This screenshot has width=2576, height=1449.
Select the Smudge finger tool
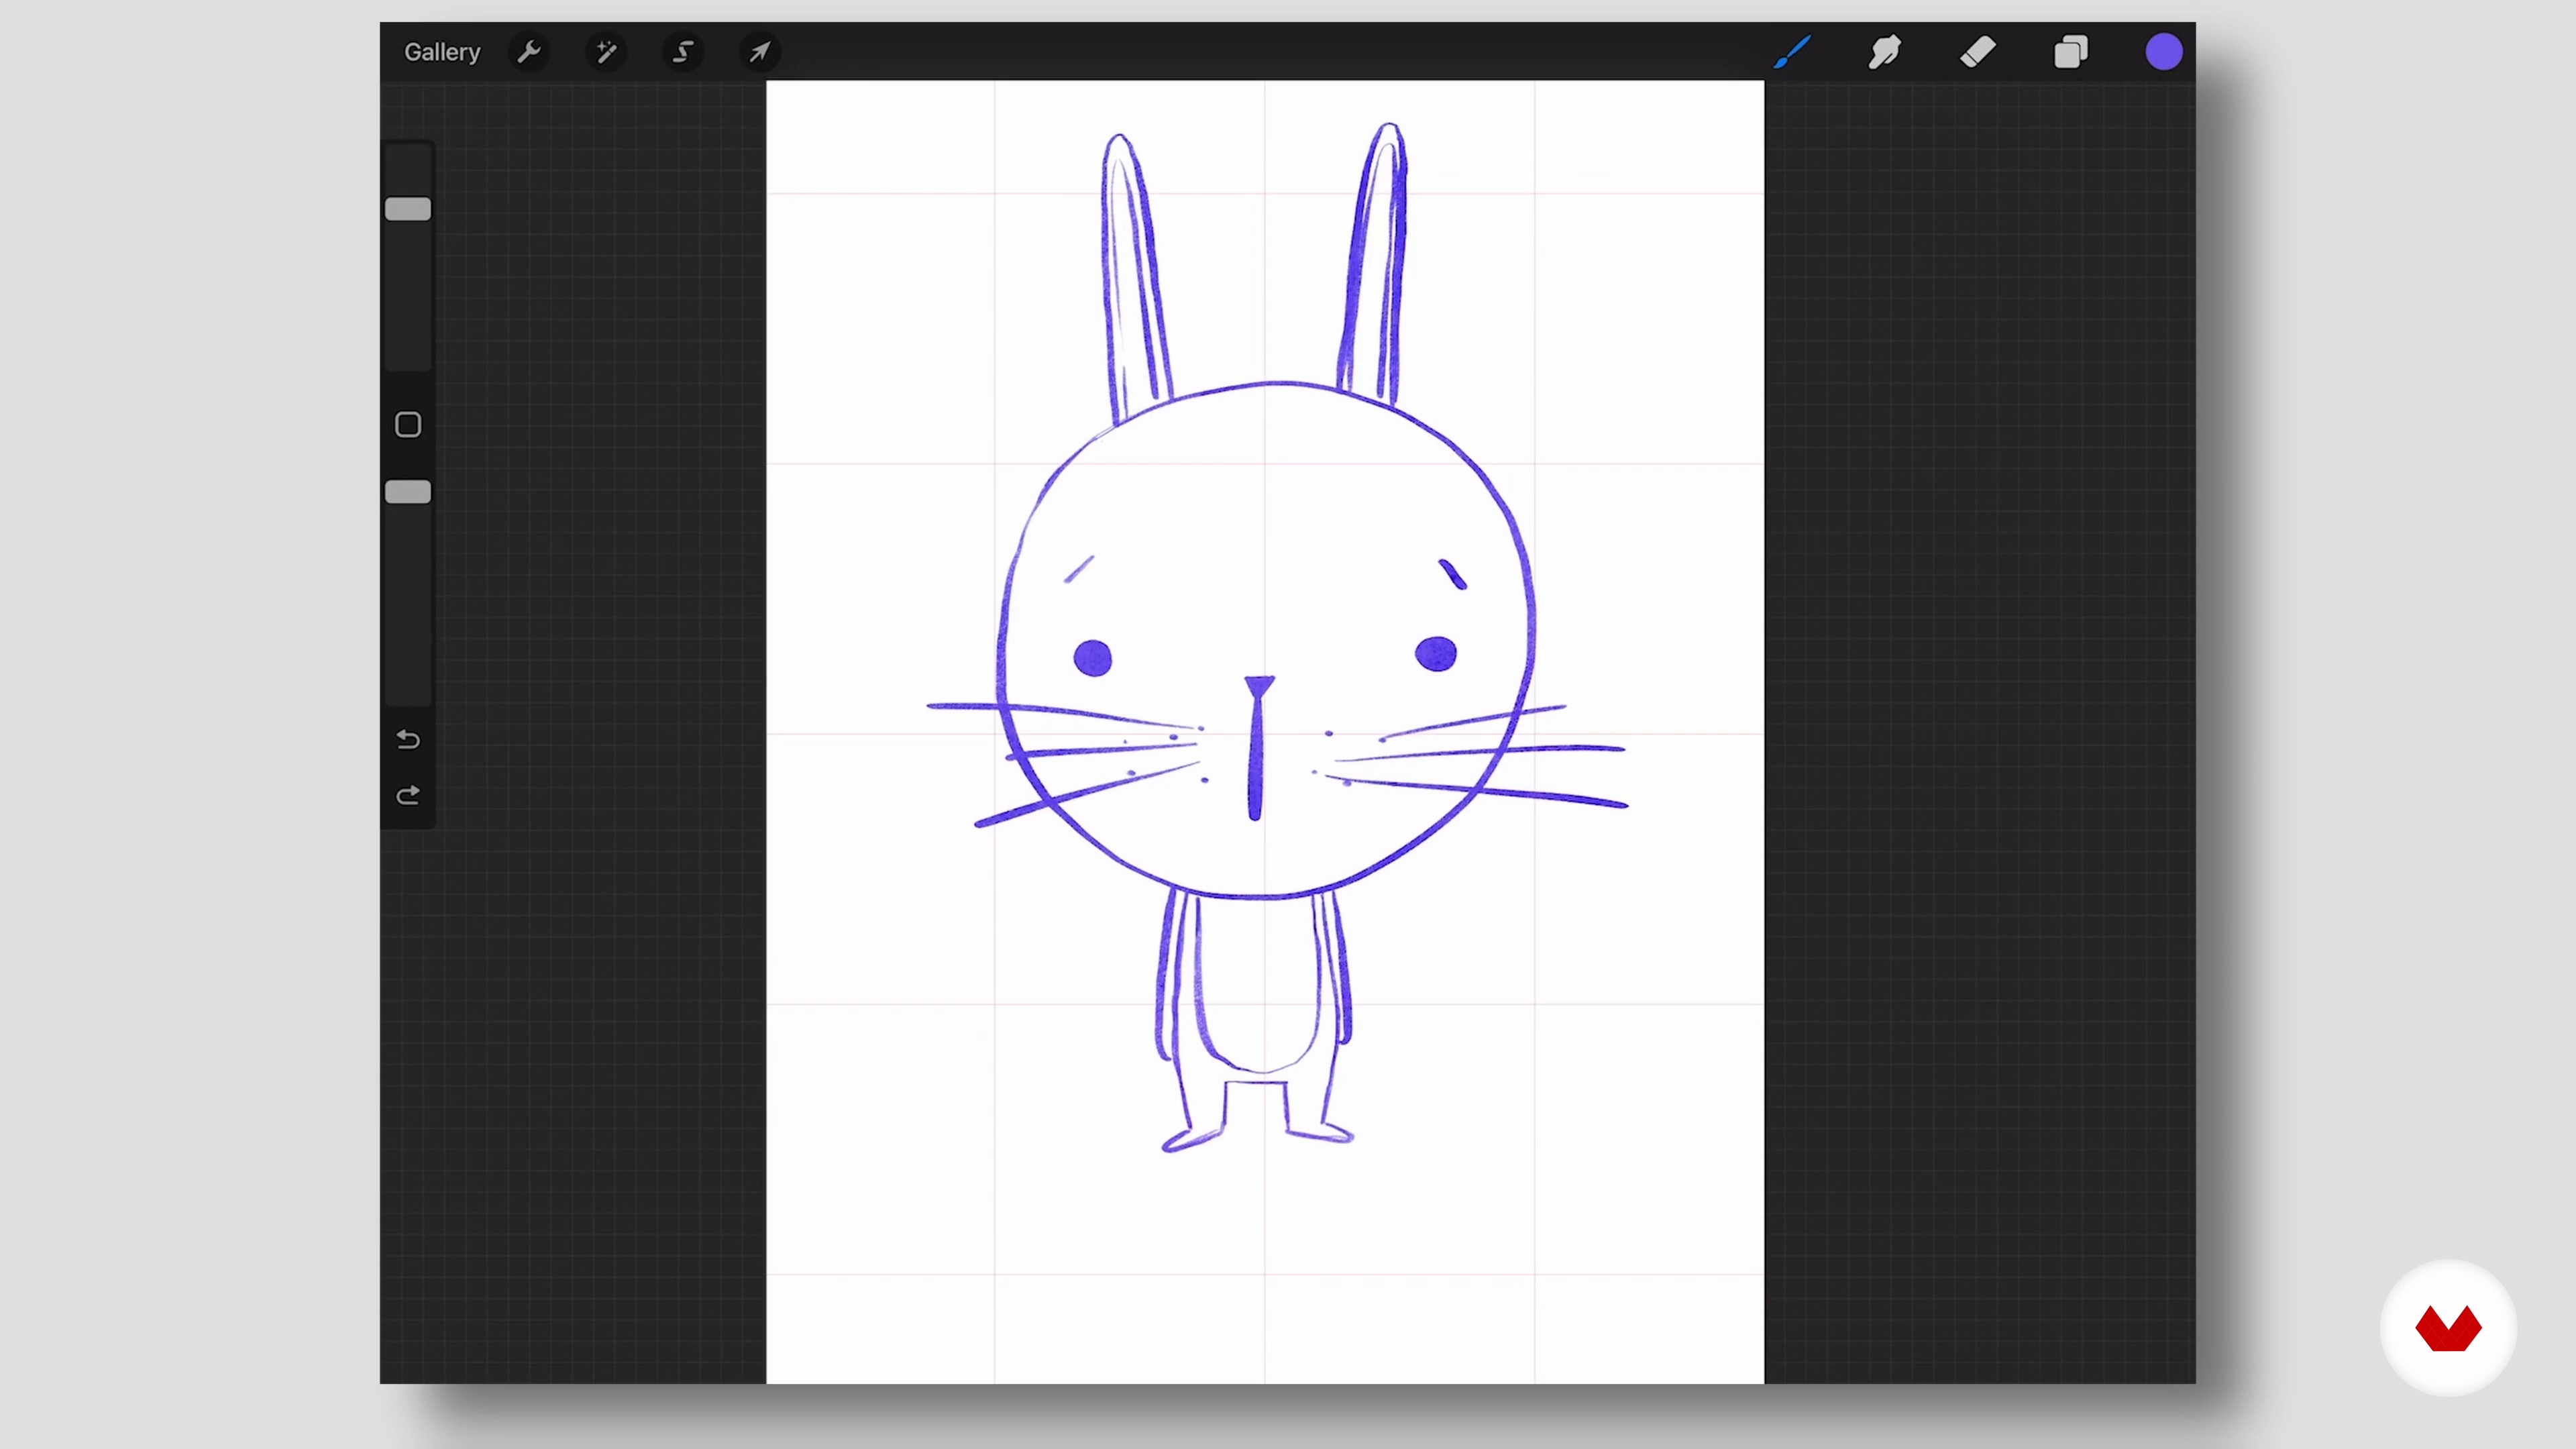(1885, 52)
